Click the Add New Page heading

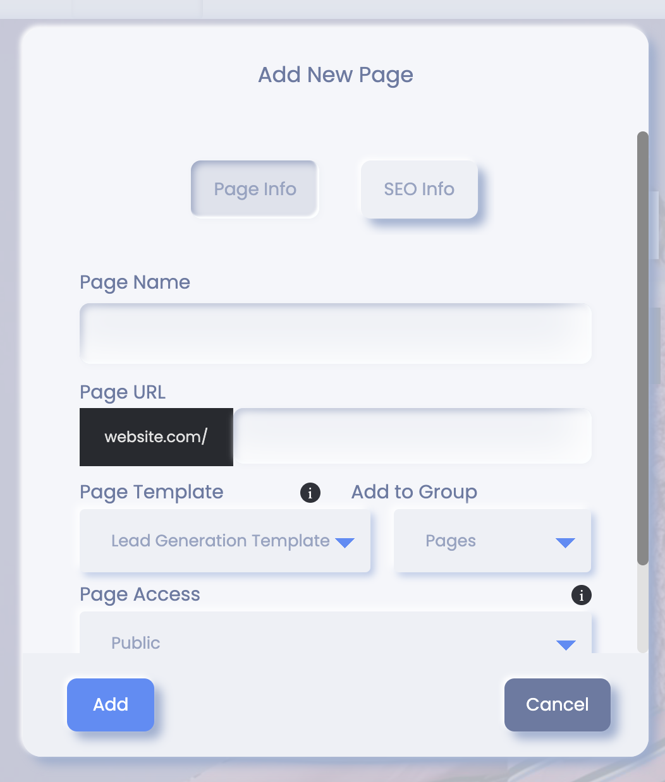336,75
